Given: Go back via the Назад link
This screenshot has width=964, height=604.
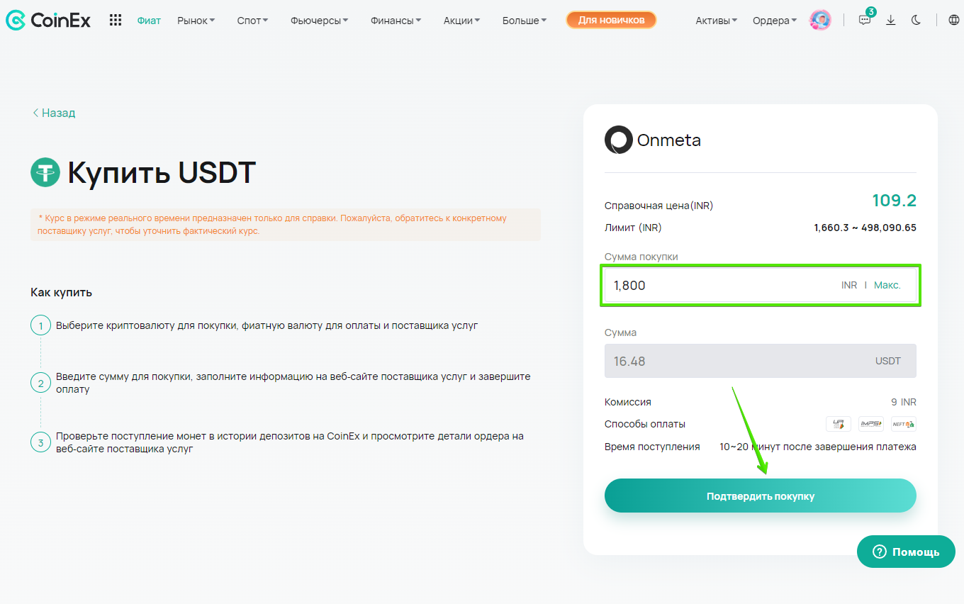Looking at the screenshot, I should (x=54, y=113).
